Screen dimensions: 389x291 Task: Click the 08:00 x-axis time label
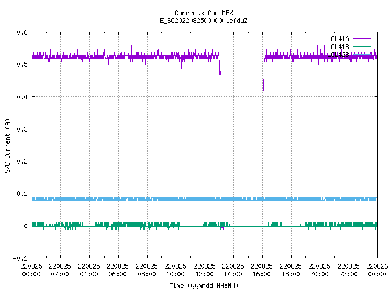146,274
